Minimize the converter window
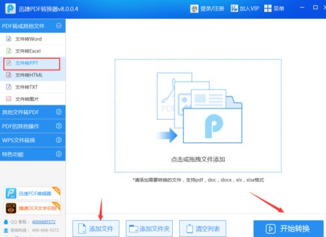This screenshot has height=237, width=326. tap(302, 8)
